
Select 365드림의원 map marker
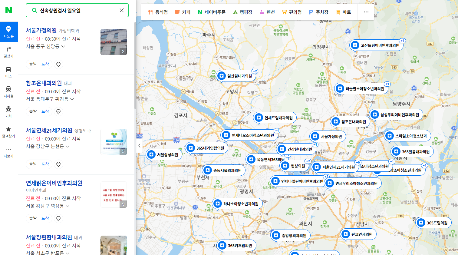433,223
